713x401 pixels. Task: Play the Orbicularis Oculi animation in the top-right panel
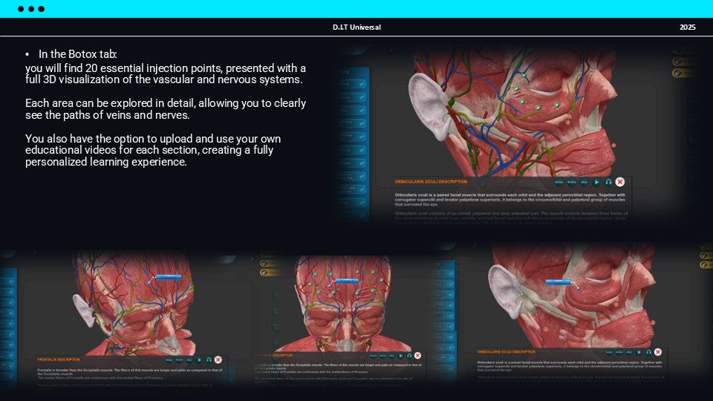[596, 182]
